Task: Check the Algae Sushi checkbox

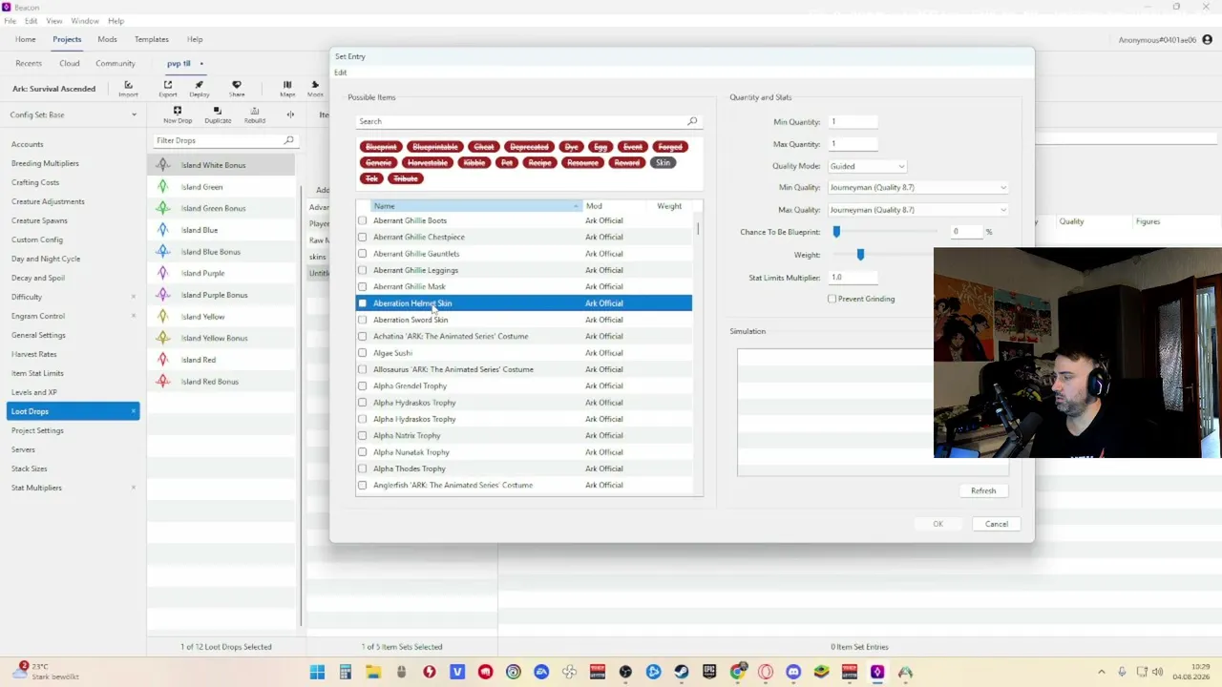Action: pos(362,353)
